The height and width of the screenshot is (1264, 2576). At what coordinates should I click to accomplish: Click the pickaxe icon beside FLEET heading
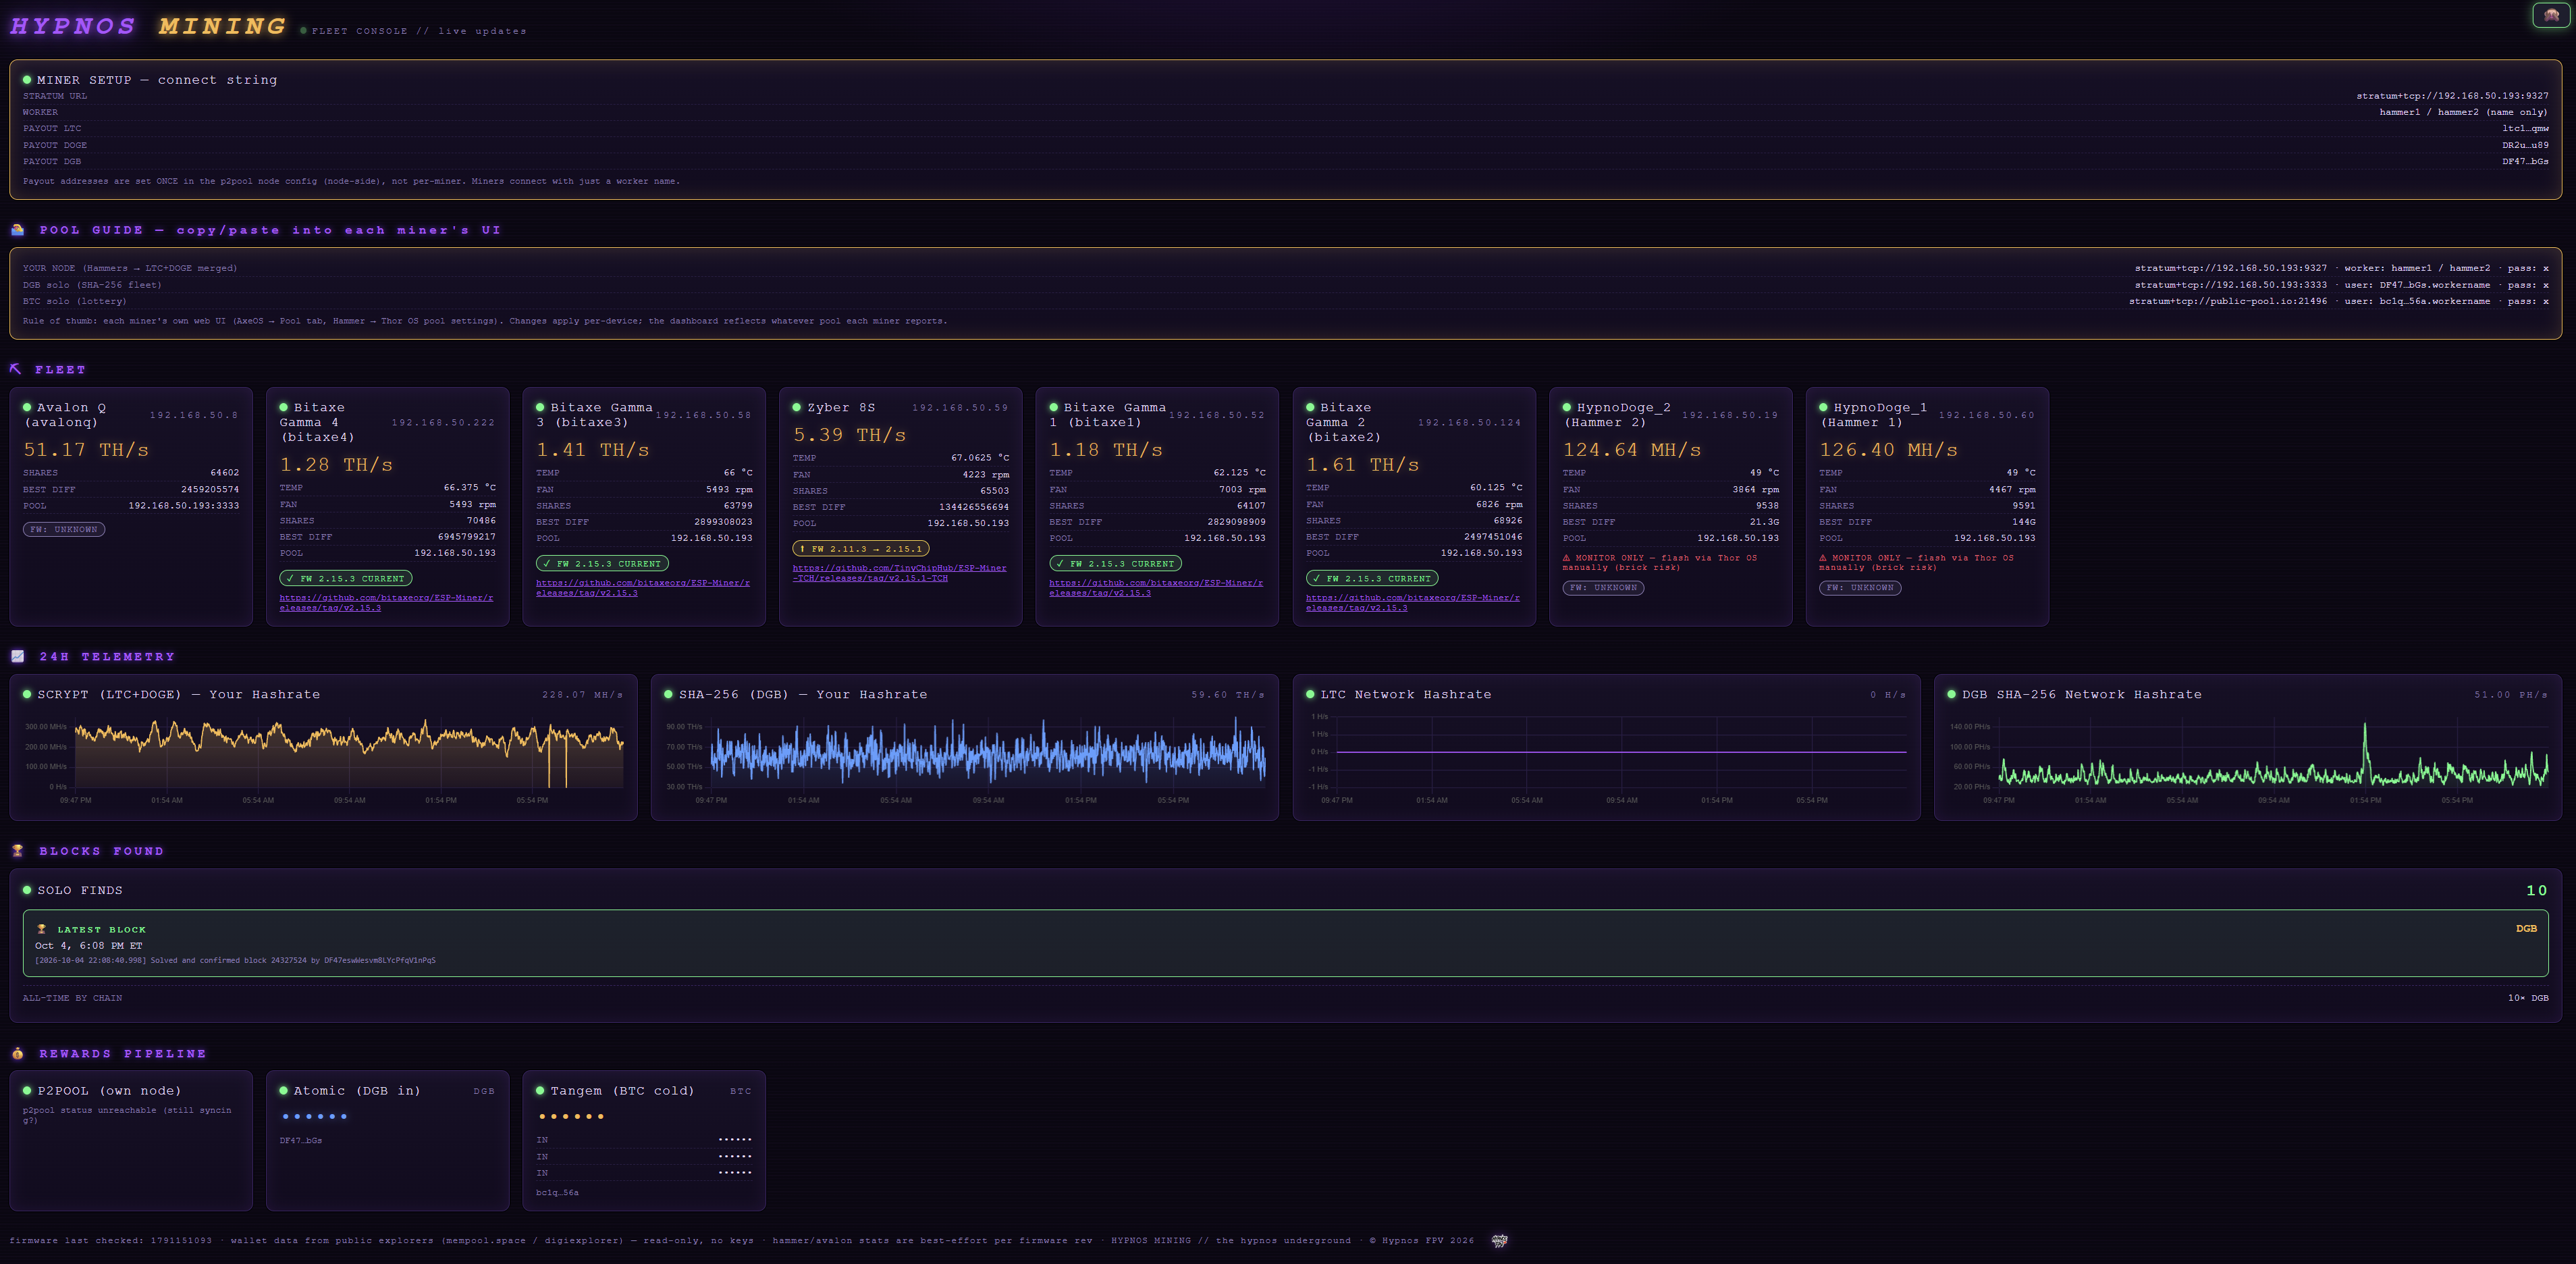[16, 369]
